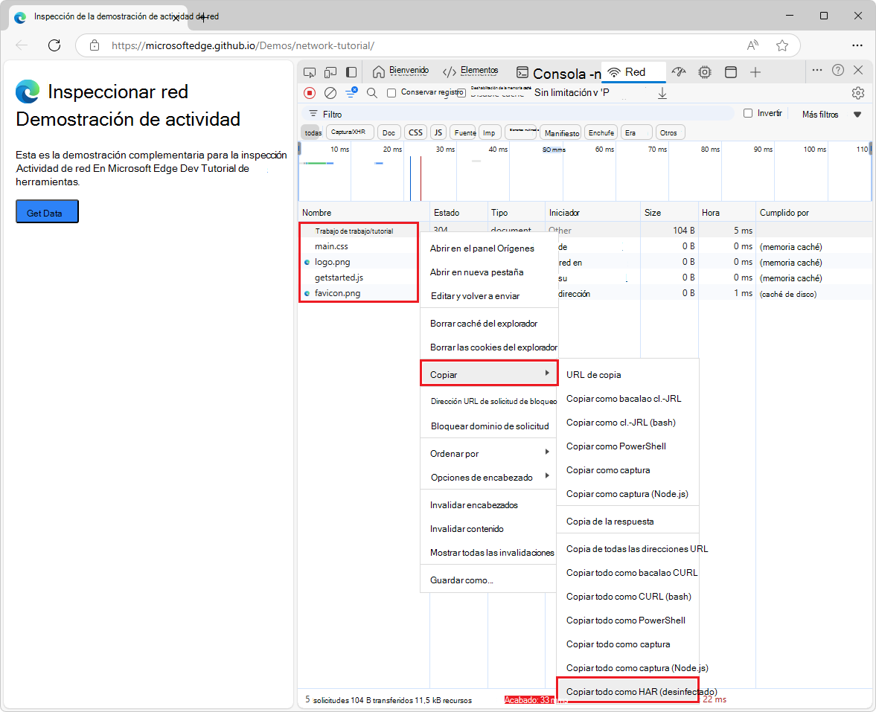Filter requests by Doc type

(x=389, y=132)
